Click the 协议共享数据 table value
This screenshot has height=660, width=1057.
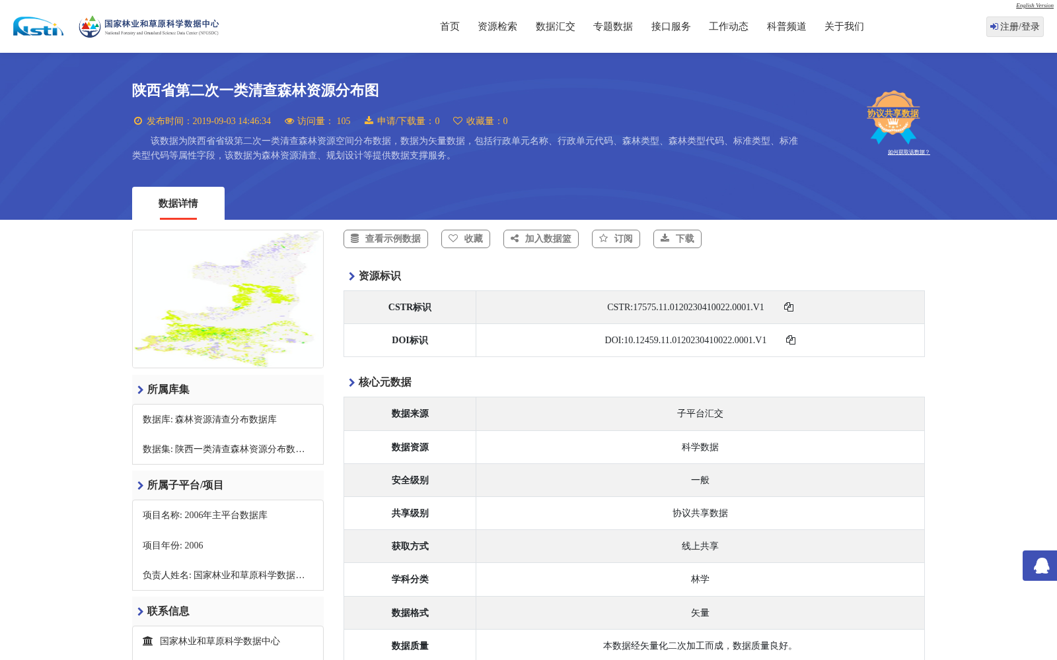pyautogui.click(x=700, y=513)
